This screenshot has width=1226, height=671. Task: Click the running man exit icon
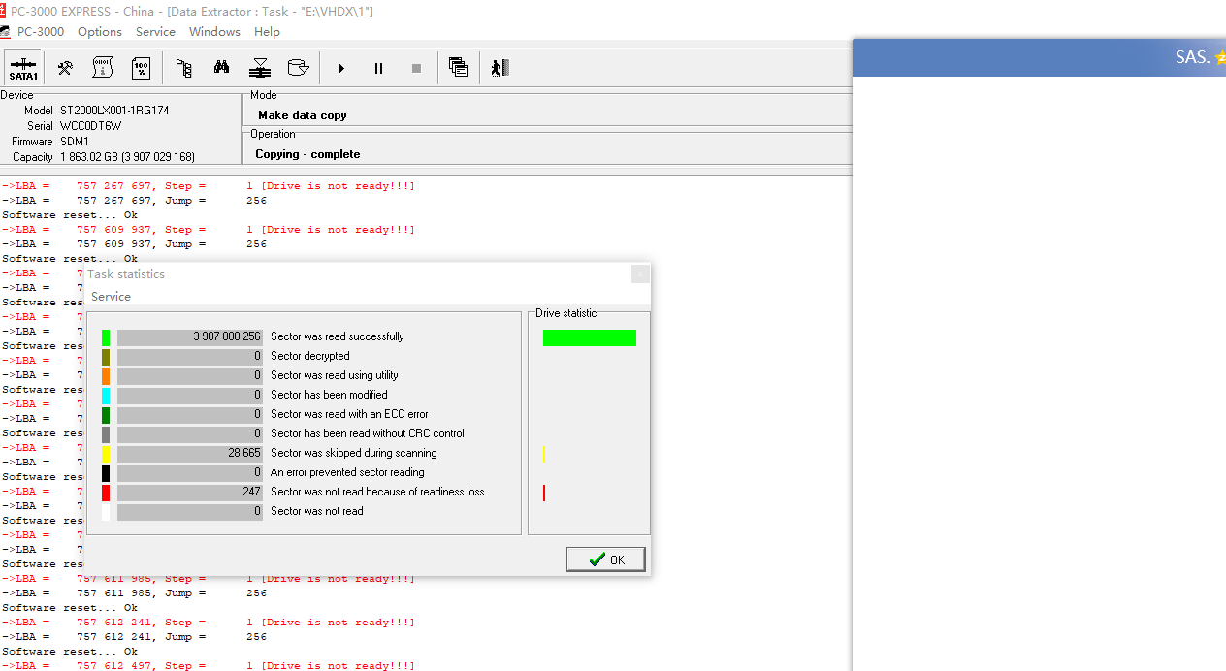[500, 68]
